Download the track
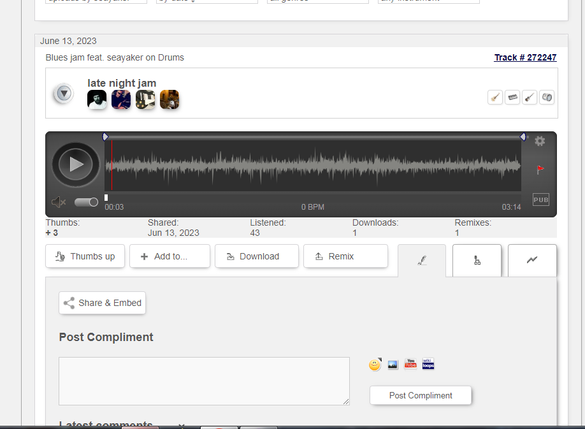 (257, 256)
